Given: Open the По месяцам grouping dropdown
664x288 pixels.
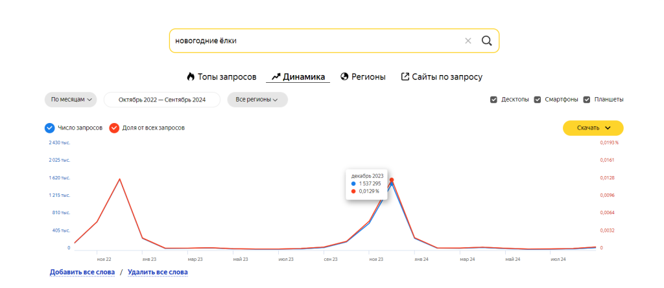Looking at the screenshot, I should click(x=71, y=100).
